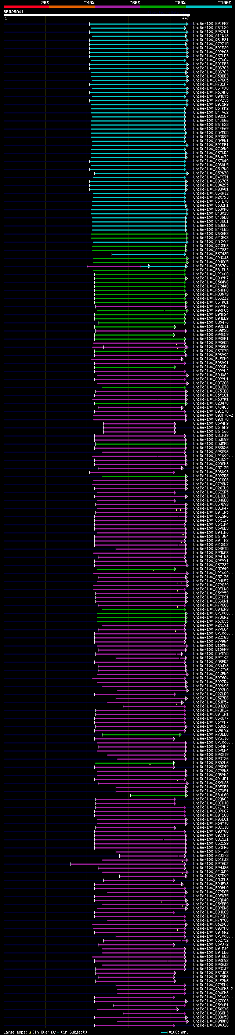The image size is (235, 1035).
Task: Open the UniRef100_C5WMF5 entry
Action: tap(210, 444)
